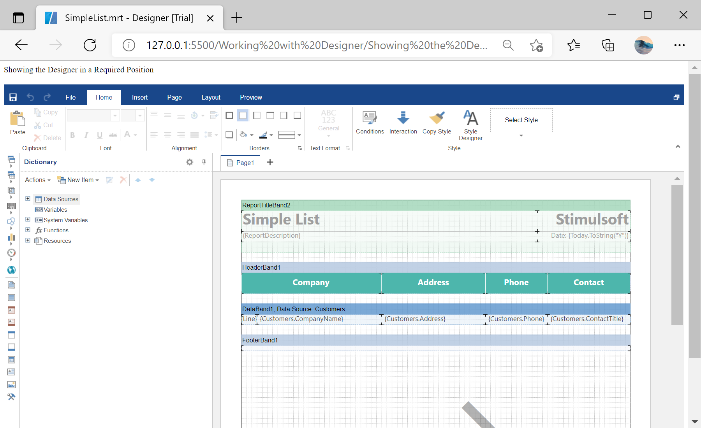Toggle the designer full-screen resize button
The image size is (701, 428).
tap(676, 97)
